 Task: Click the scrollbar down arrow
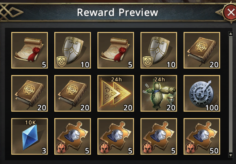point(231,155)
